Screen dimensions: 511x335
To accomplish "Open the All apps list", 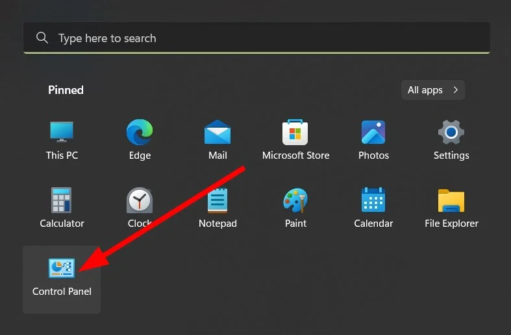I will coord(433,90).
